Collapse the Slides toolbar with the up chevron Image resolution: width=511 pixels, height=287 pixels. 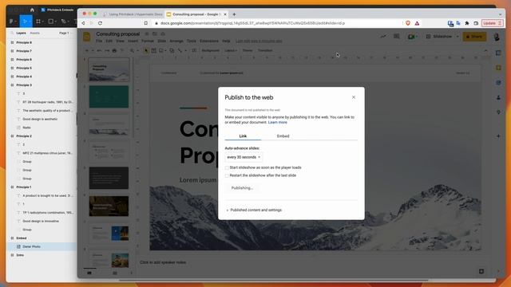coord(485,51)
